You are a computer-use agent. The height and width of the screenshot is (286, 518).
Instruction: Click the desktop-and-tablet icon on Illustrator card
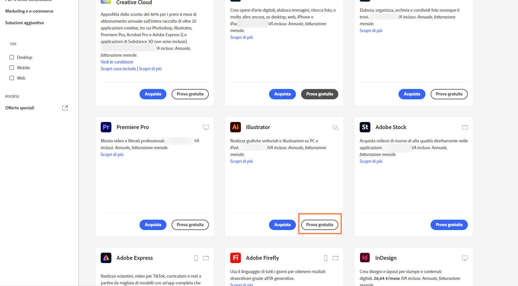click(x=335, y=127)
